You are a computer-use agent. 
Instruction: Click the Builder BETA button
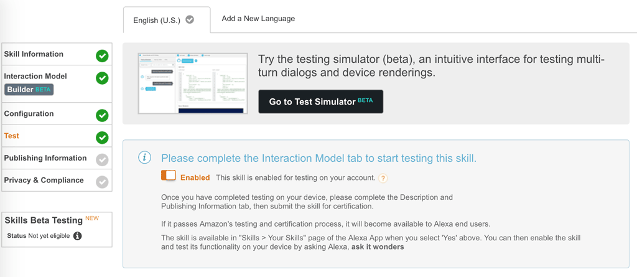click(x=29, y=90)
